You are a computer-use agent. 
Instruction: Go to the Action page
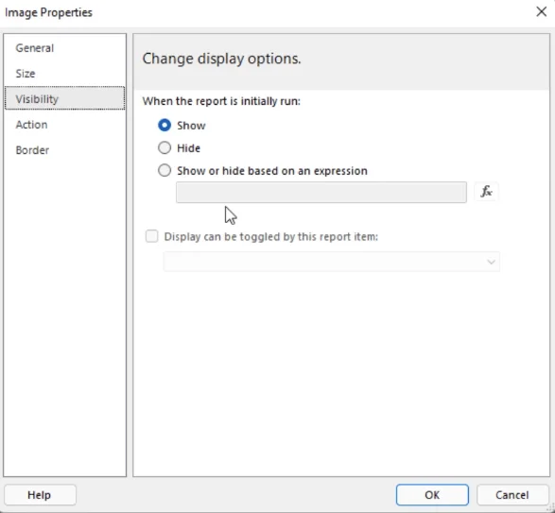click(31, 125)
